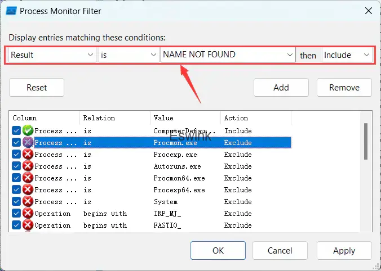Click the red Exclude icon for Procmon64.exe row
Screen dimensions: 381x271
coord(28,178)
